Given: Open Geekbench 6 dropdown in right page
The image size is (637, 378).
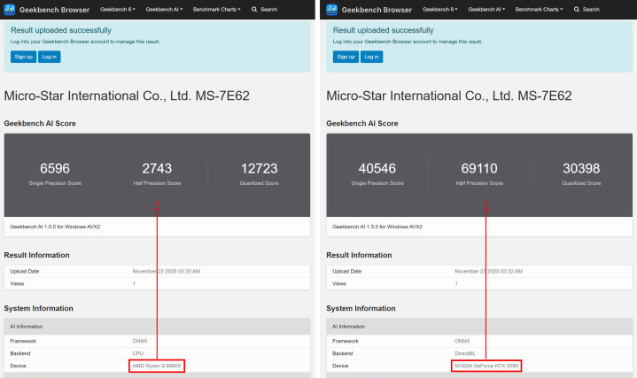Looking at the screenshot, I should [x=440, y=9].
